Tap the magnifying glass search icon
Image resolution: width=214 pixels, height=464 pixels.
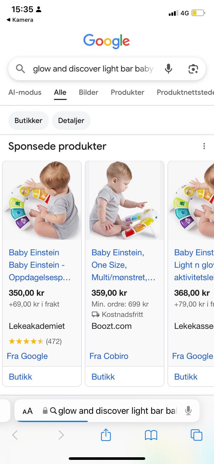pyautogui.click(x=20, y=69)
